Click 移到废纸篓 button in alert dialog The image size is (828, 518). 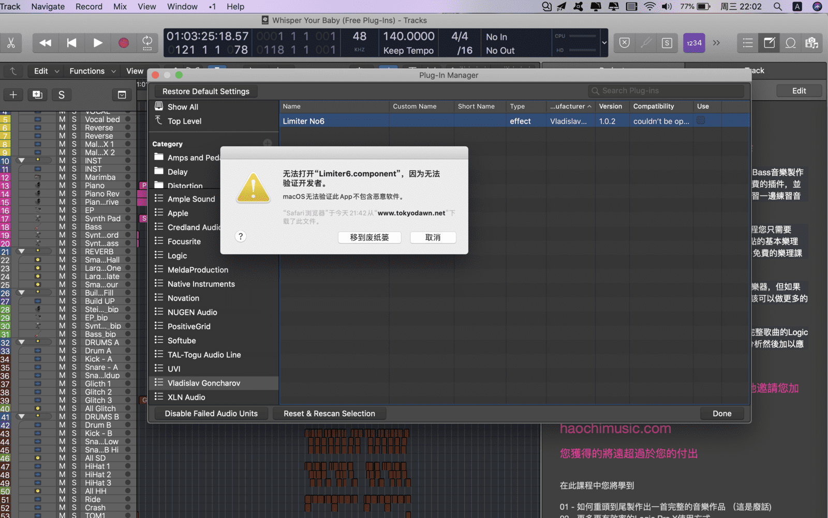click(369, 237)
